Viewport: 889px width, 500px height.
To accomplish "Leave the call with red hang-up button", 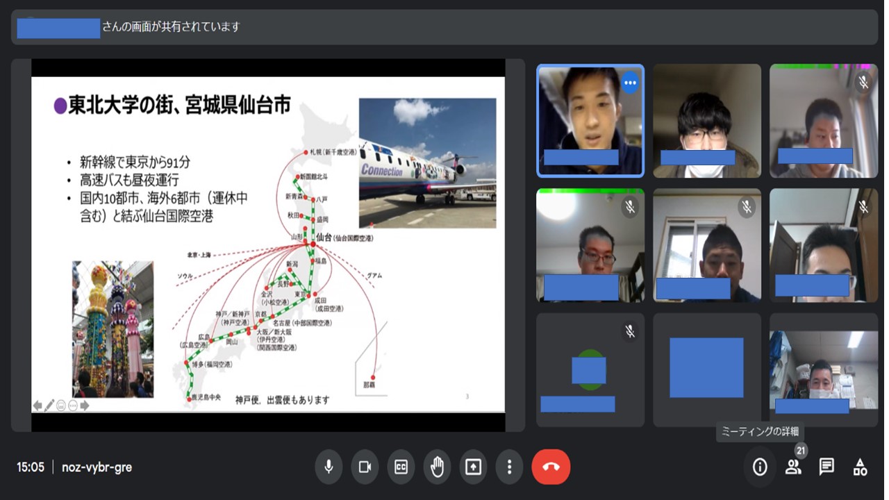I will pyautogui.click(x=551, y=467).
